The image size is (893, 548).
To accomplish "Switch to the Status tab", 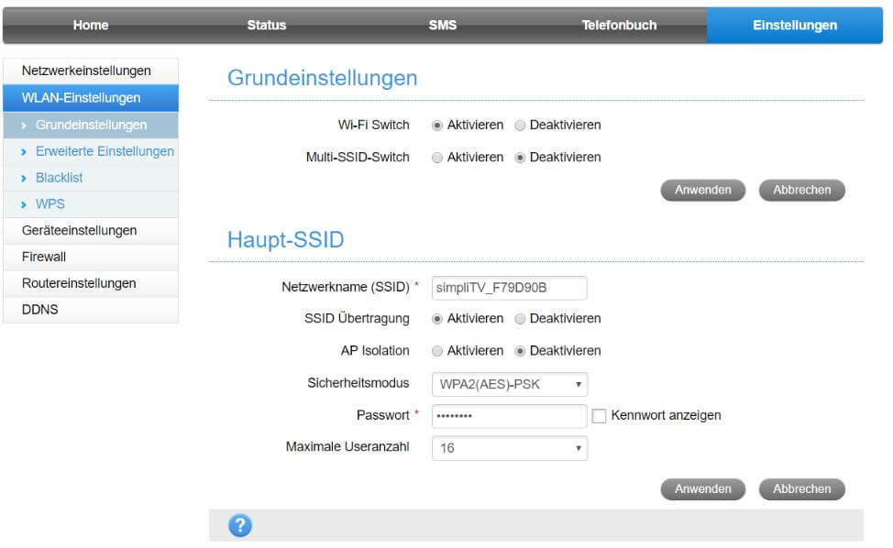I will (266, 26).
